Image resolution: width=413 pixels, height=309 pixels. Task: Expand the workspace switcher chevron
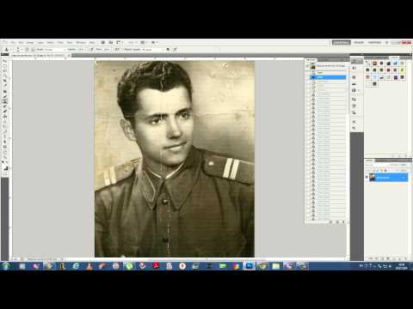pos(387,42)
